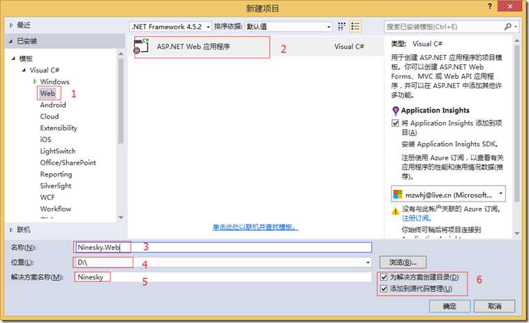Viewport: 529px width, 323px height.
Task: Click the project name field Ninesky.Web
Action: pyautogui.click(x=223, y=247)
